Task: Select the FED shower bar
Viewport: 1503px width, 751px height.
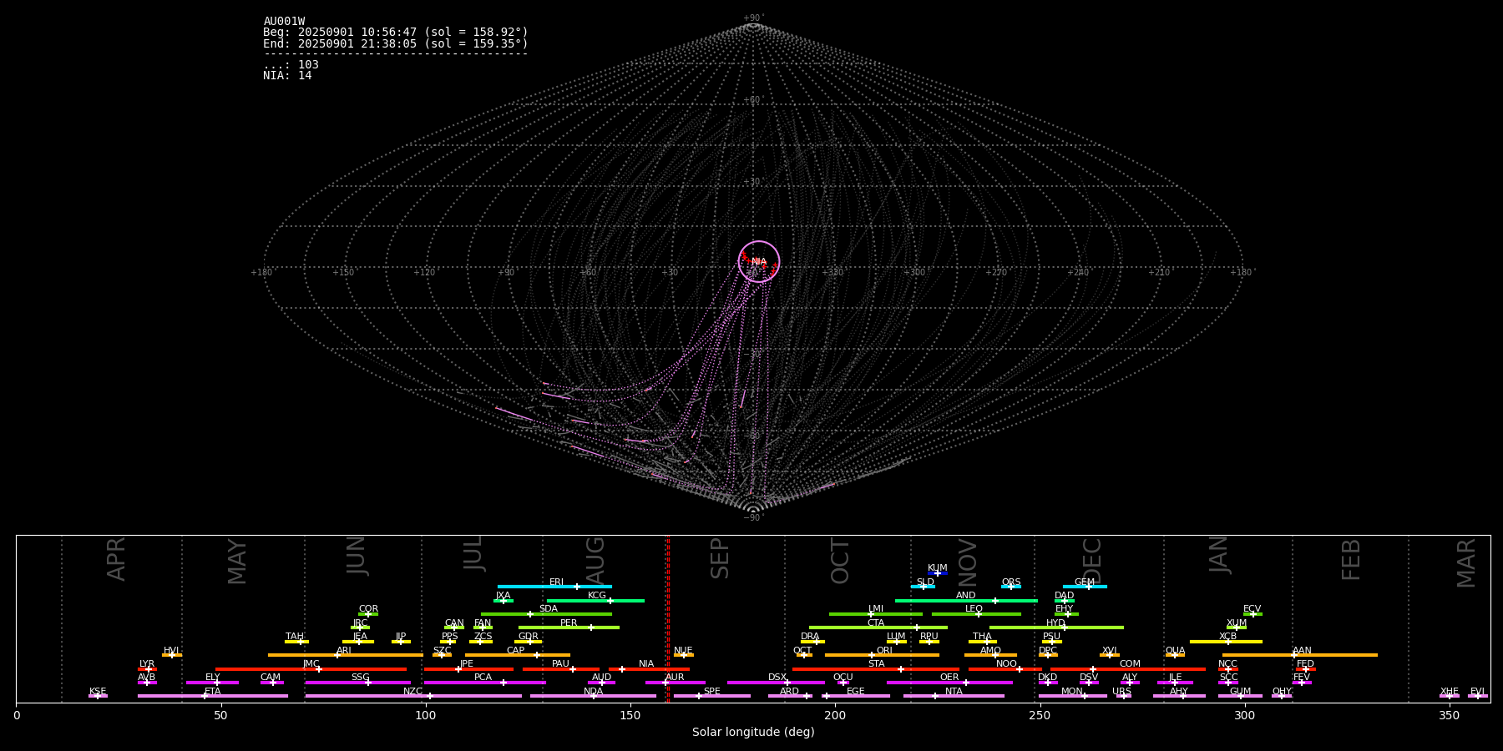Action: coord(1305,669)
